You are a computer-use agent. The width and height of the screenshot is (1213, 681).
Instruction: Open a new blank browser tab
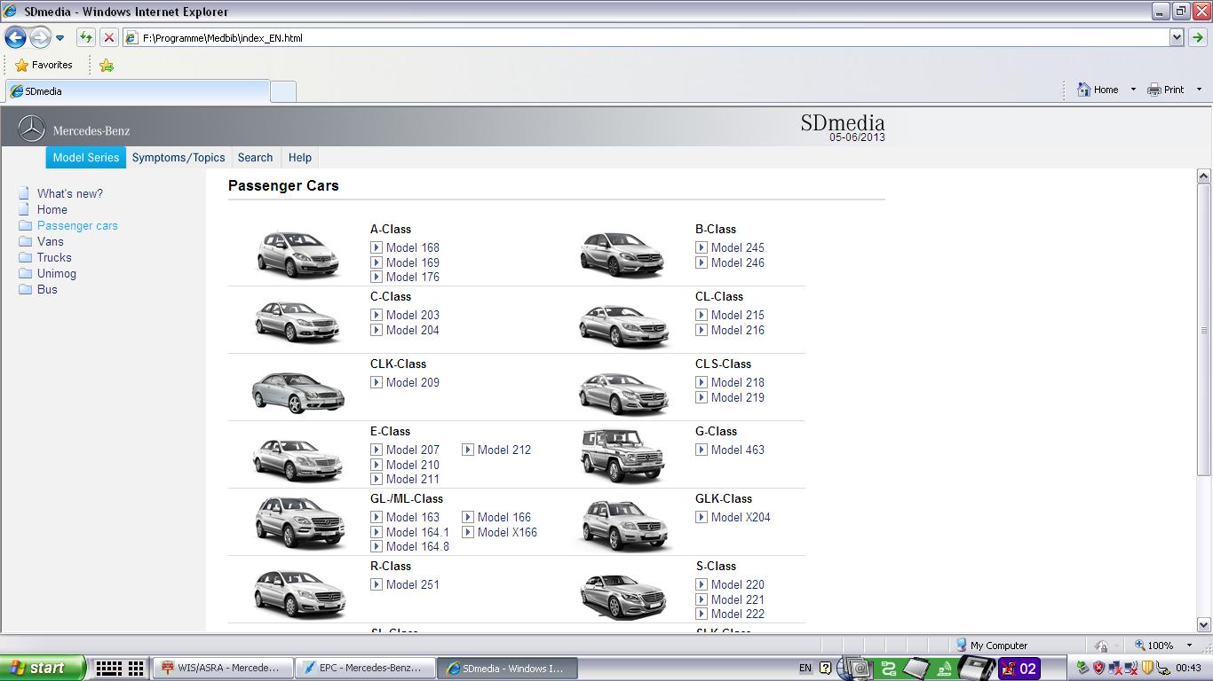tap(283, 91)
